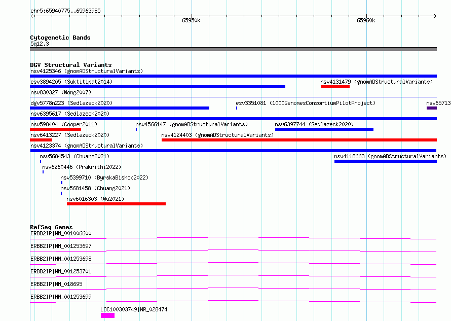Click the nsv4118663 gnomAD label text
451x321 pixels.
(x=390, y=156)
